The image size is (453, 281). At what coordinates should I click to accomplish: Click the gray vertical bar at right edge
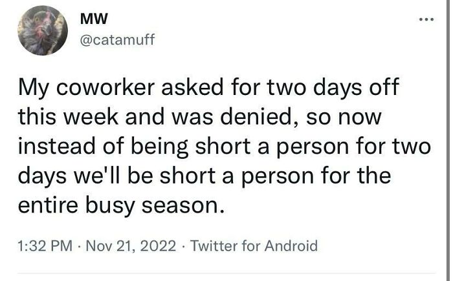[448, 141]
